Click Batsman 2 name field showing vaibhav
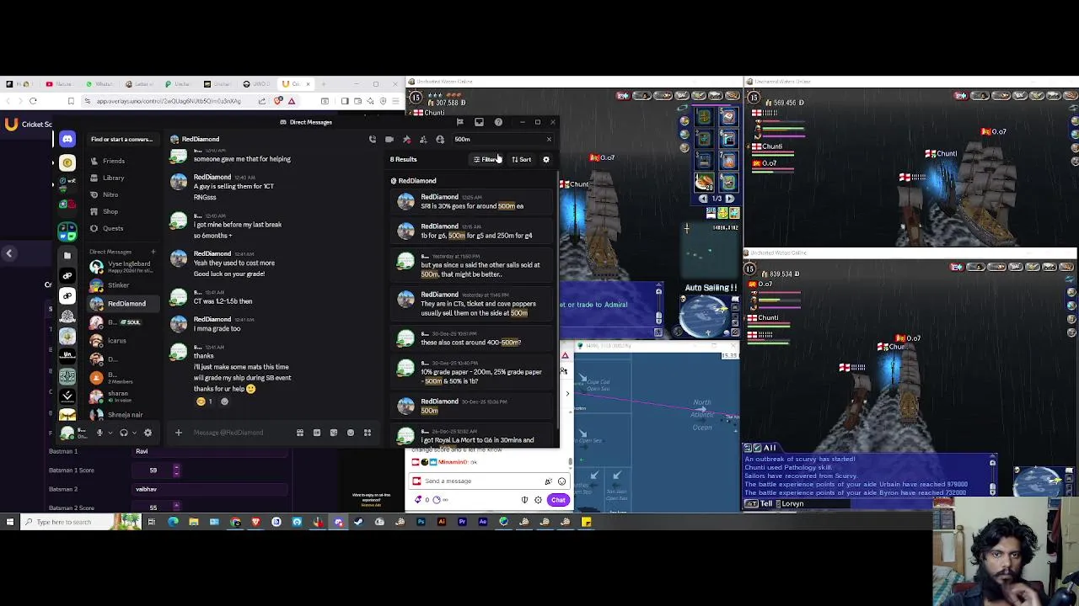 (211, 489)
